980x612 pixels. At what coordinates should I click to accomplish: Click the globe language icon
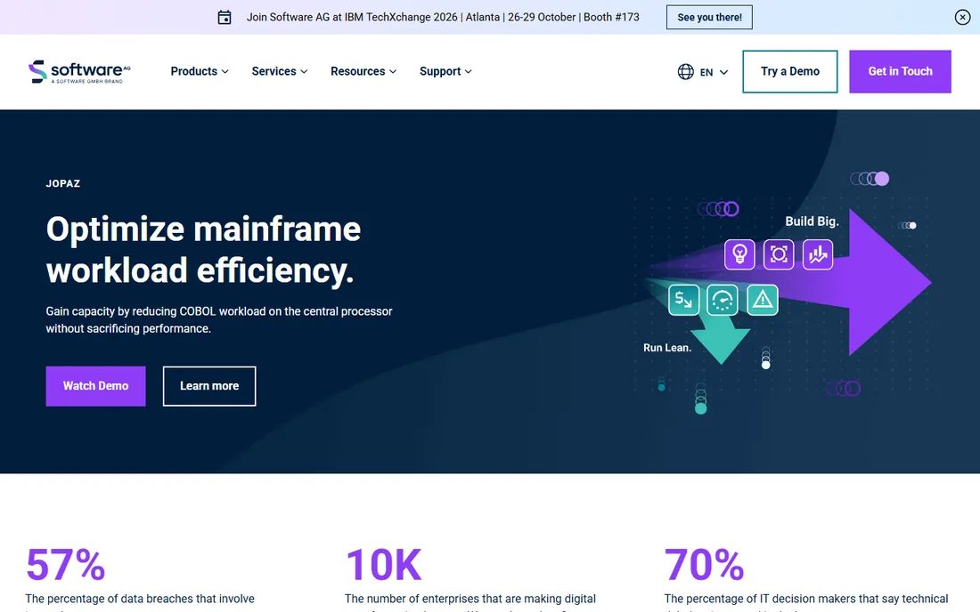[x=686, y=72]
